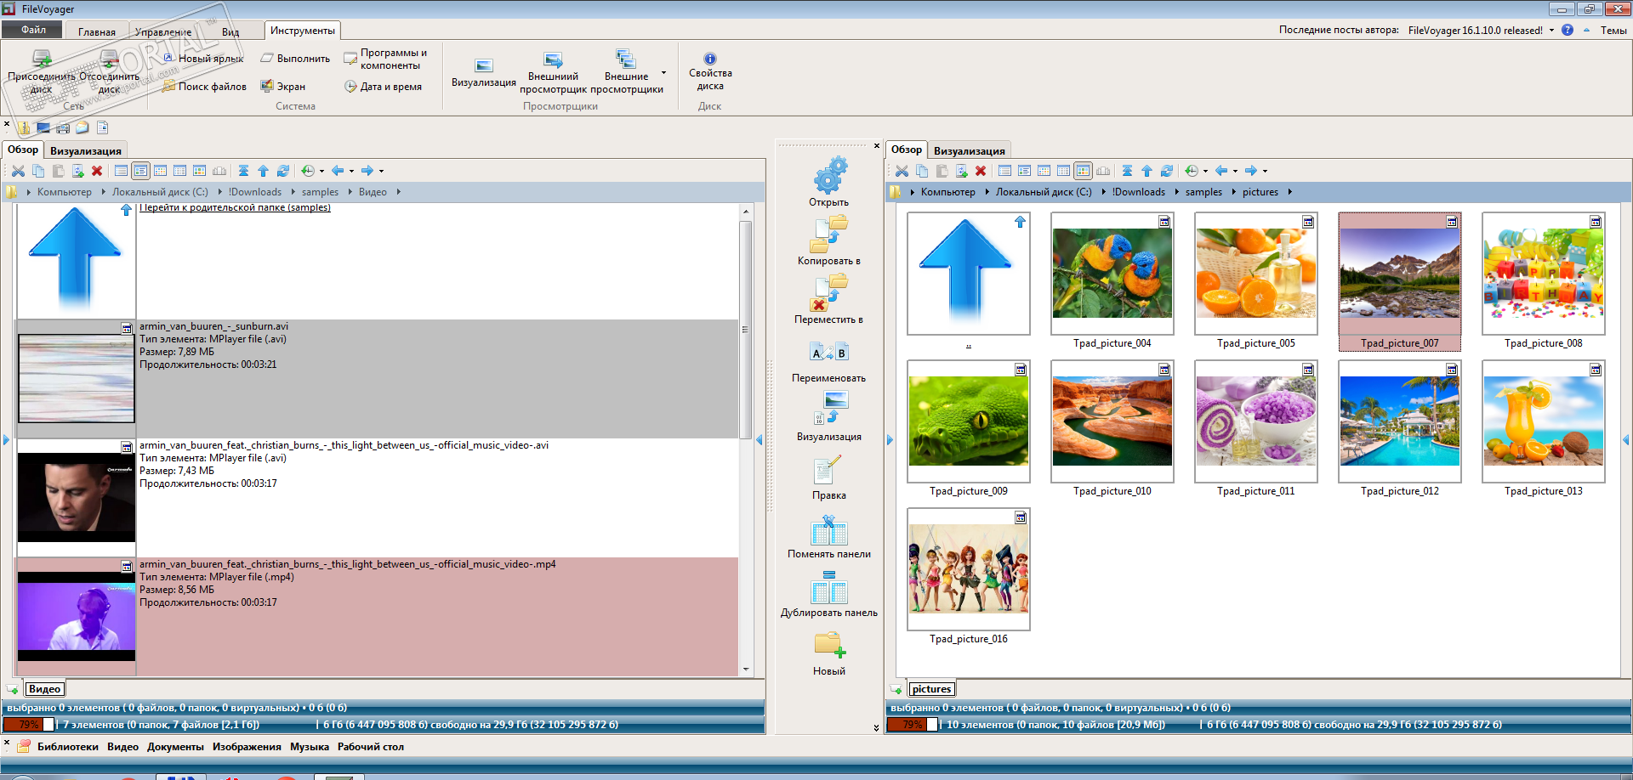The width and height of the screenshot is (1633, 780).
Task: Click the left pane copy icon
Action: point(37,171)
